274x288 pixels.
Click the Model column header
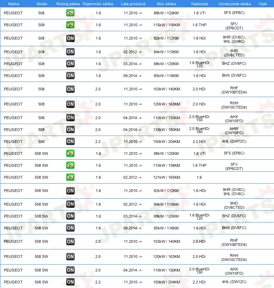(42, 4)
